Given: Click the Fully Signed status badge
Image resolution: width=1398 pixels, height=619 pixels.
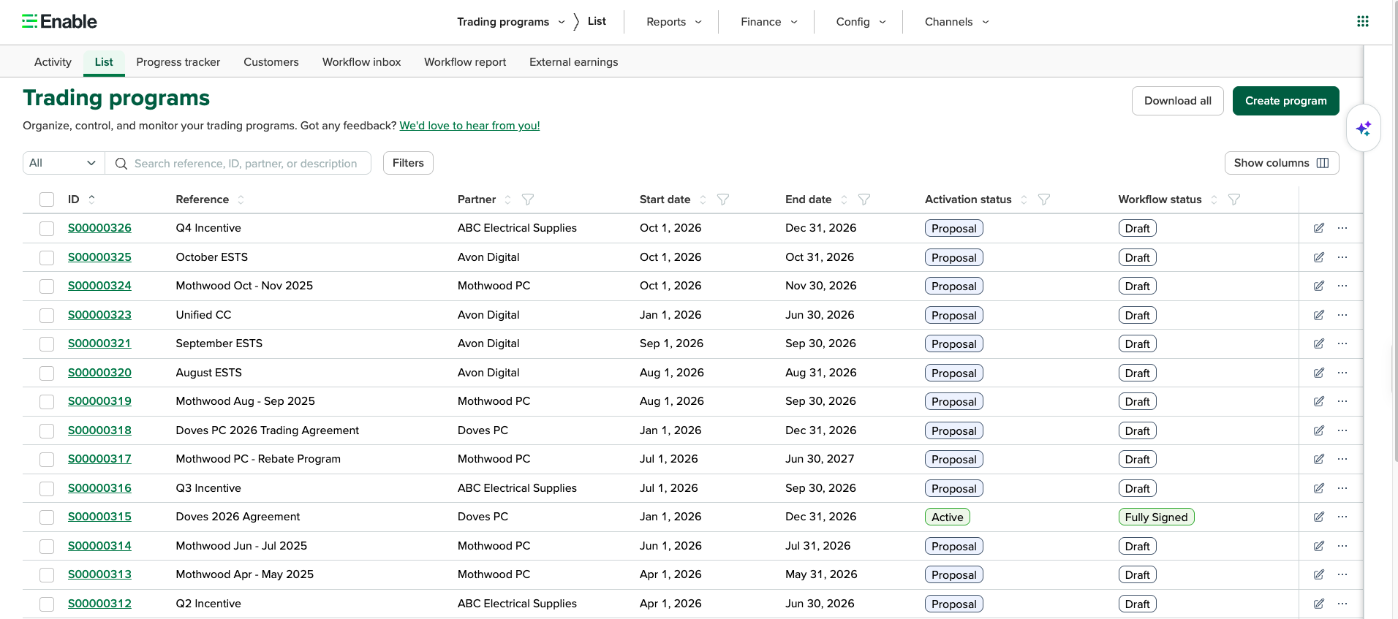Looking at the screenshot, I should (x=1156, y=517).
